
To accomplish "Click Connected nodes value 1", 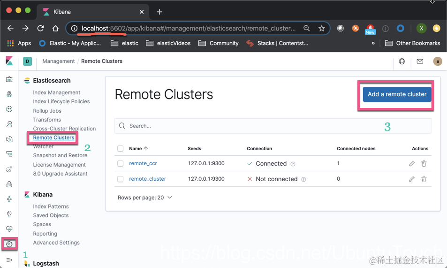I will [338, 163].
